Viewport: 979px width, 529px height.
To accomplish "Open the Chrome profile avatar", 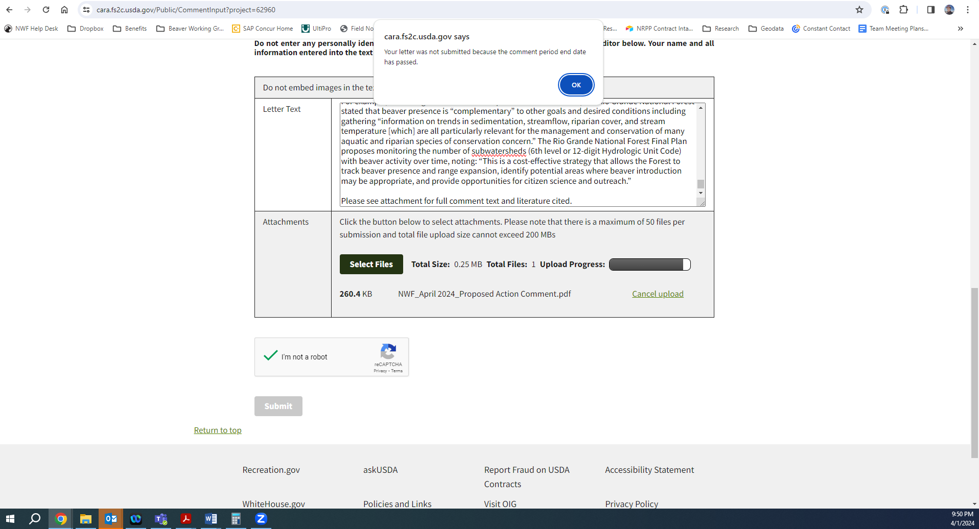I will [x=949, y=10].
